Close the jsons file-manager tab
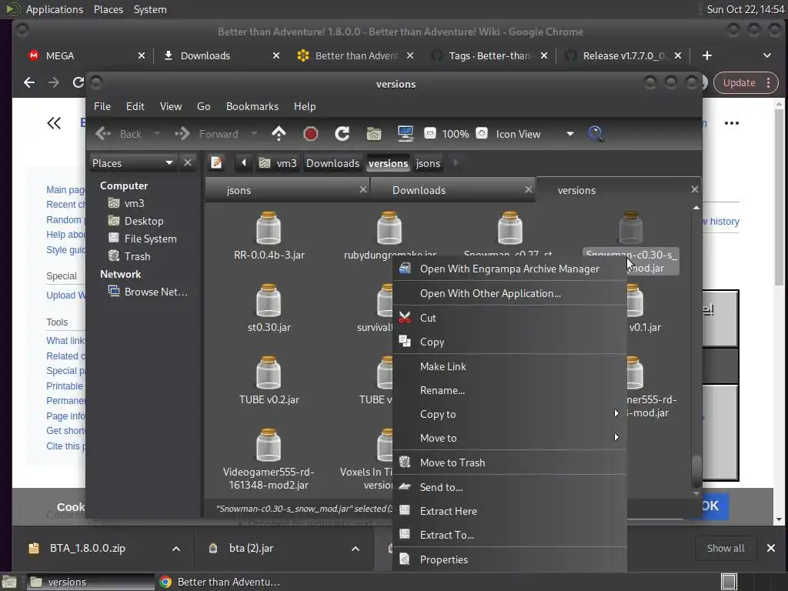788x591 pixels. pos(363,189)
